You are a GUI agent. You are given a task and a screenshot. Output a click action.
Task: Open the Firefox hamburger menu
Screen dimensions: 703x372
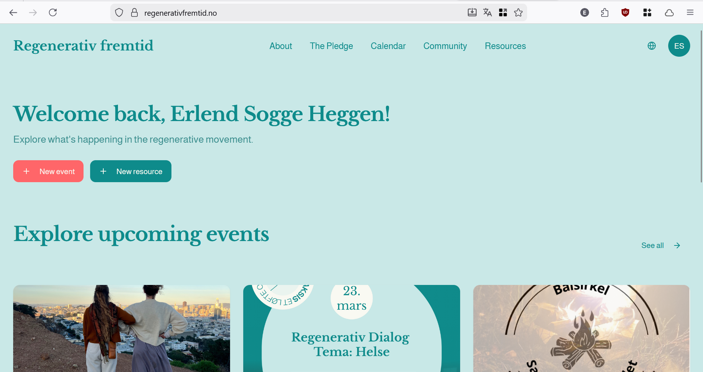click(690, 13)
